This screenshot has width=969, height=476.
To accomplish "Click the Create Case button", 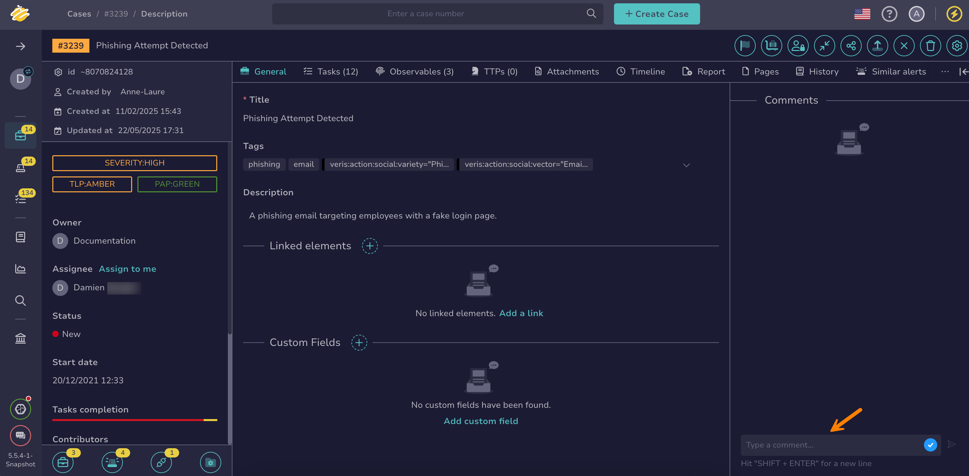I will [656, 14].
